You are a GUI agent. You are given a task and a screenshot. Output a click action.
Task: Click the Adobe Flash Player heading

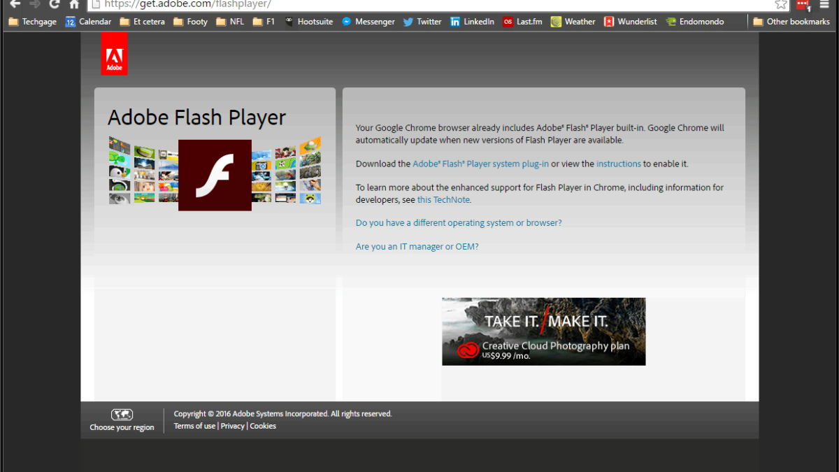tap(196, 117)
